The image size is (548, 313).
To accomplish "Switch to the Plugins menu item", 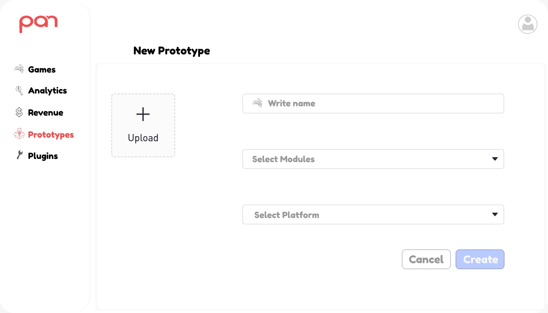I will 43,156.
